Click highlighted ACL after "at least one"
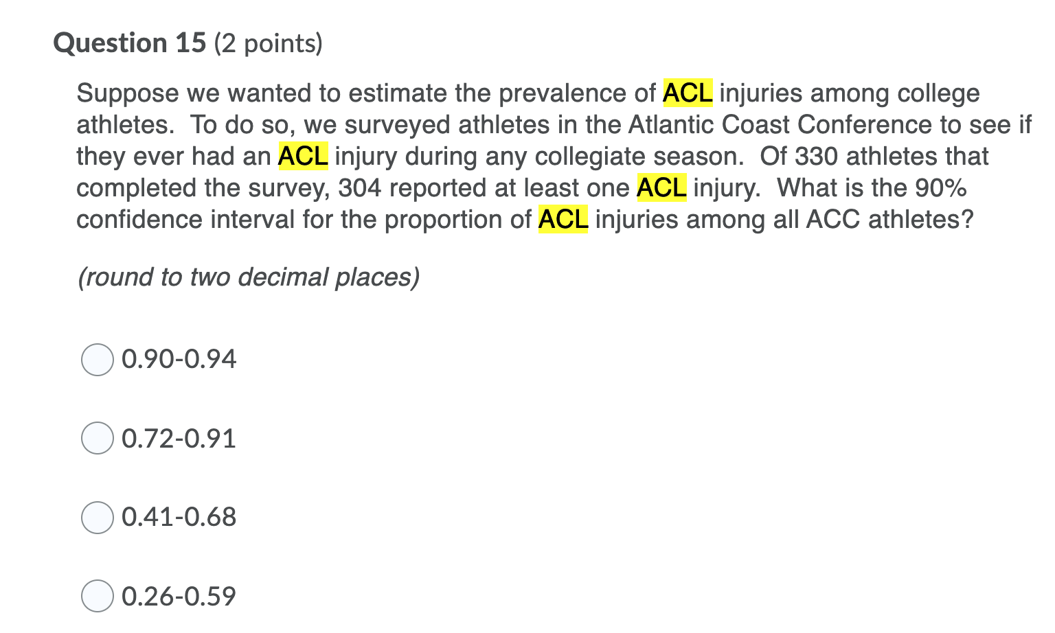The width and height of the screenshot is (1055, 633). 661,188
